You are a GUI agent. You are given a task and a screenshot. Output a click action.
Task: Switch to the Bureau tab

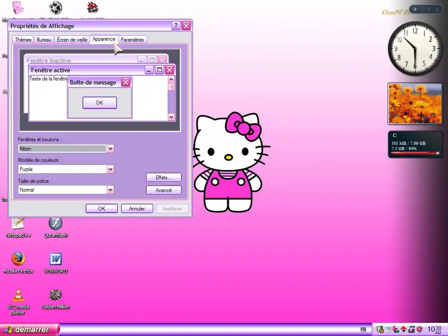point(44,40)
